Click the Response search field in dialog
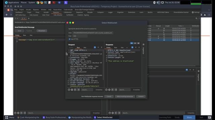Screen dimensions: 215x120 pos(124,90)
